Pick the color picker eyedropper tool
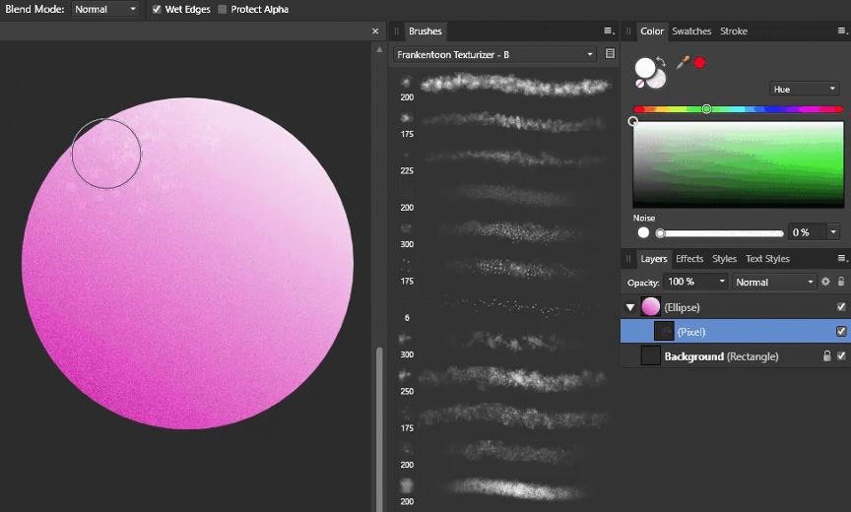This screenshot has width=851, height=512. coord(683,63)
